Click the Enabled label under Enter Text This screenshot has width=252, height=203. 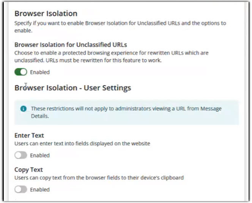[x=40, y=155]
